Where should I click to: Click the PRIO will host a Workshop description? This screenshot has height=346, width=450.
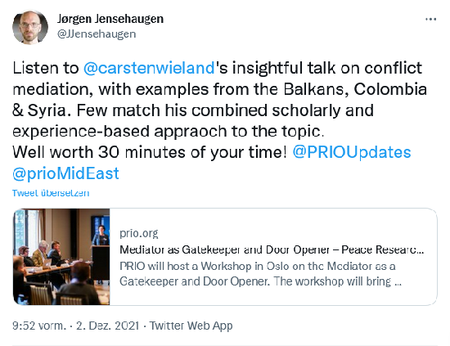260,274
